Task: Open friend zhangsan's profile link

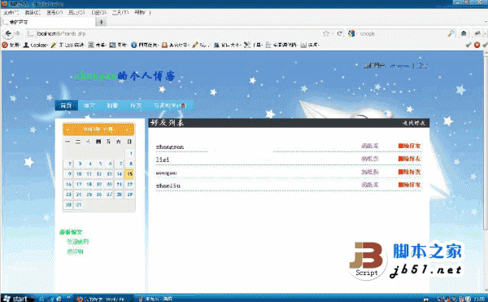Action: click(170, 147)
